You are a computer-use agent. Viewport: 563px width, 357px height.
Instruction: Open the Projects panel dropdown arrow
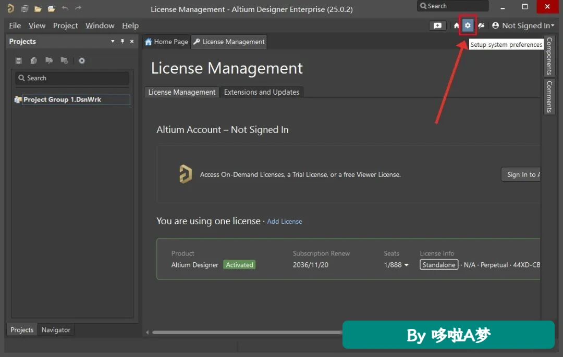pos(113,41)
